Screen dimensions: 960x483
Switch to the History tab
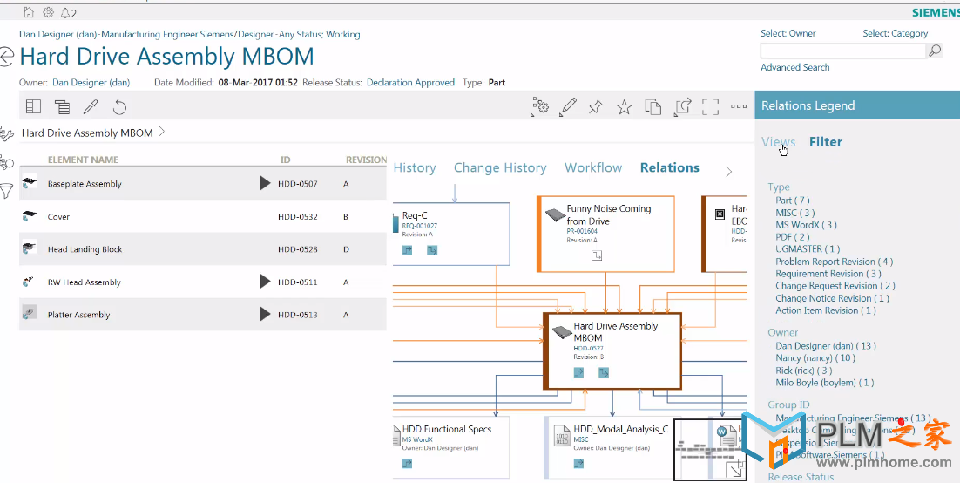tap(415, 168)
